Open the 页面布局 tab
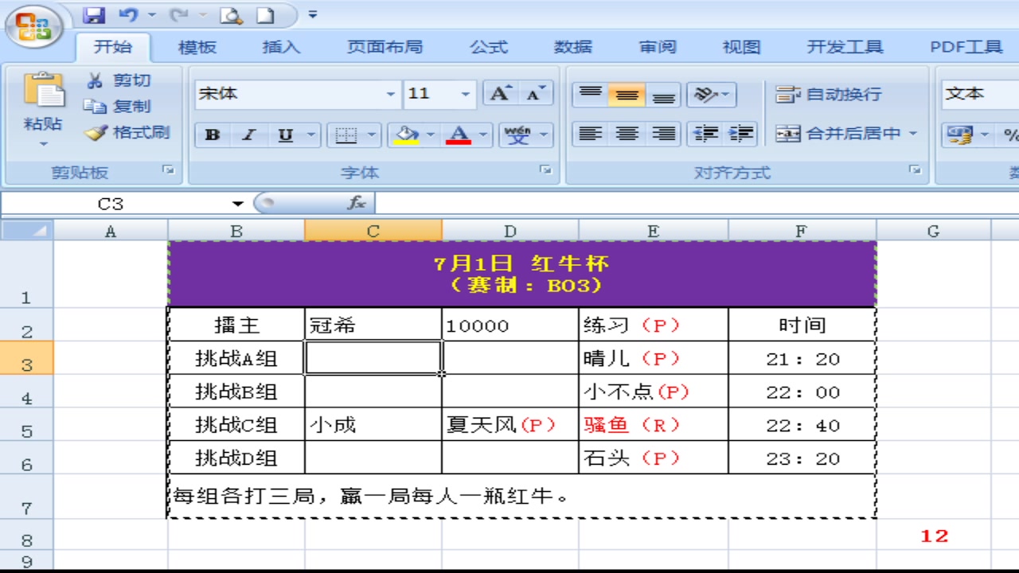Image resolution: width=1019 pixels, height=573 pixels. click(x=385, y=48)
